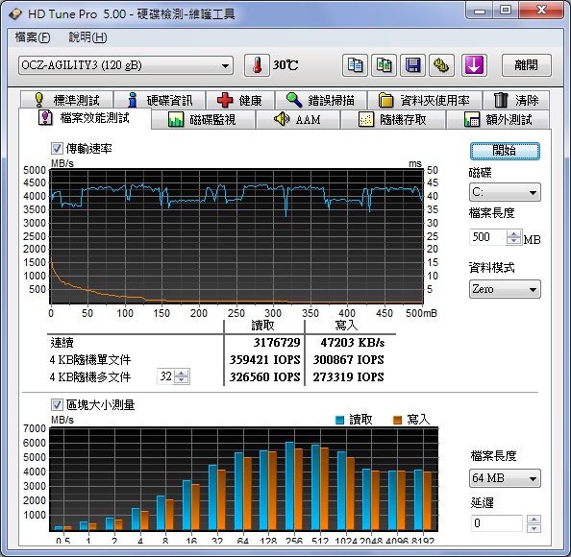Click the 離開 exit button
The width and height of the screenshot is (571, 557).
coord(526,65)
